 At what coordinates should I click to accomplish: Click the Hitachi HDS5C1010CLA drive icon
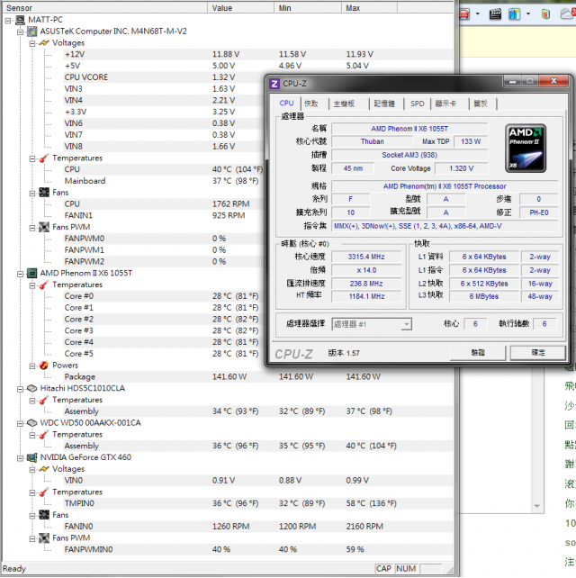coord(32,388)
